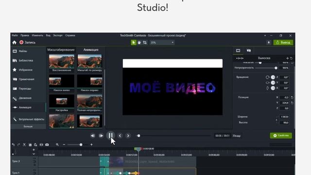The width and height of the screenshot is (311, 175).
Task: Click the Home icon
Action: point(14,42)
